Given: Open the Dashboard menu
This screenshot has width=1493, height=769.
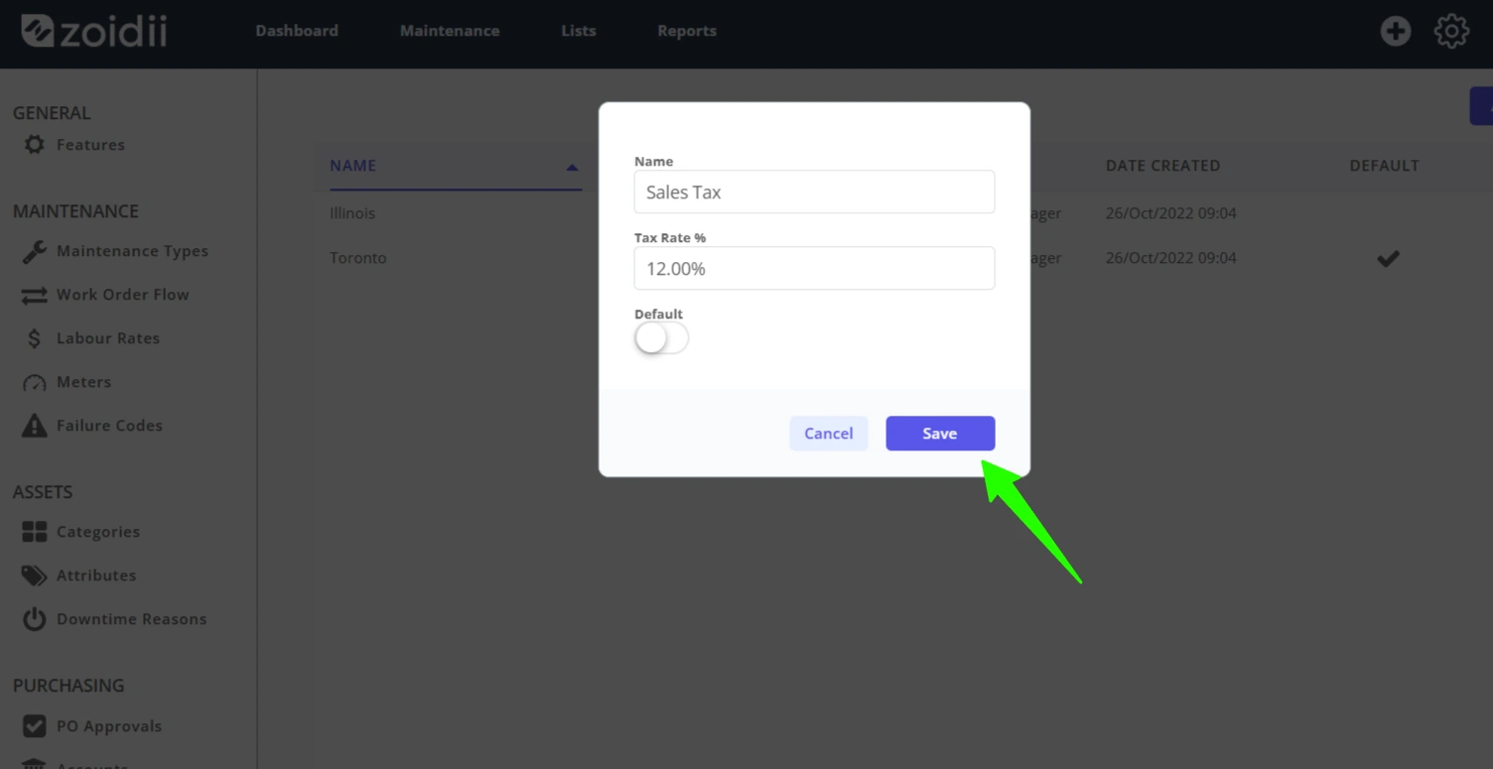Looking at the screenshot, I should [297, 31].
